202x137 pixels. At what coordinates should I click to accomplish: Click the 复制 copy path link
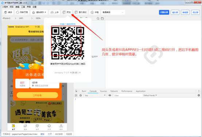point(42,134)
